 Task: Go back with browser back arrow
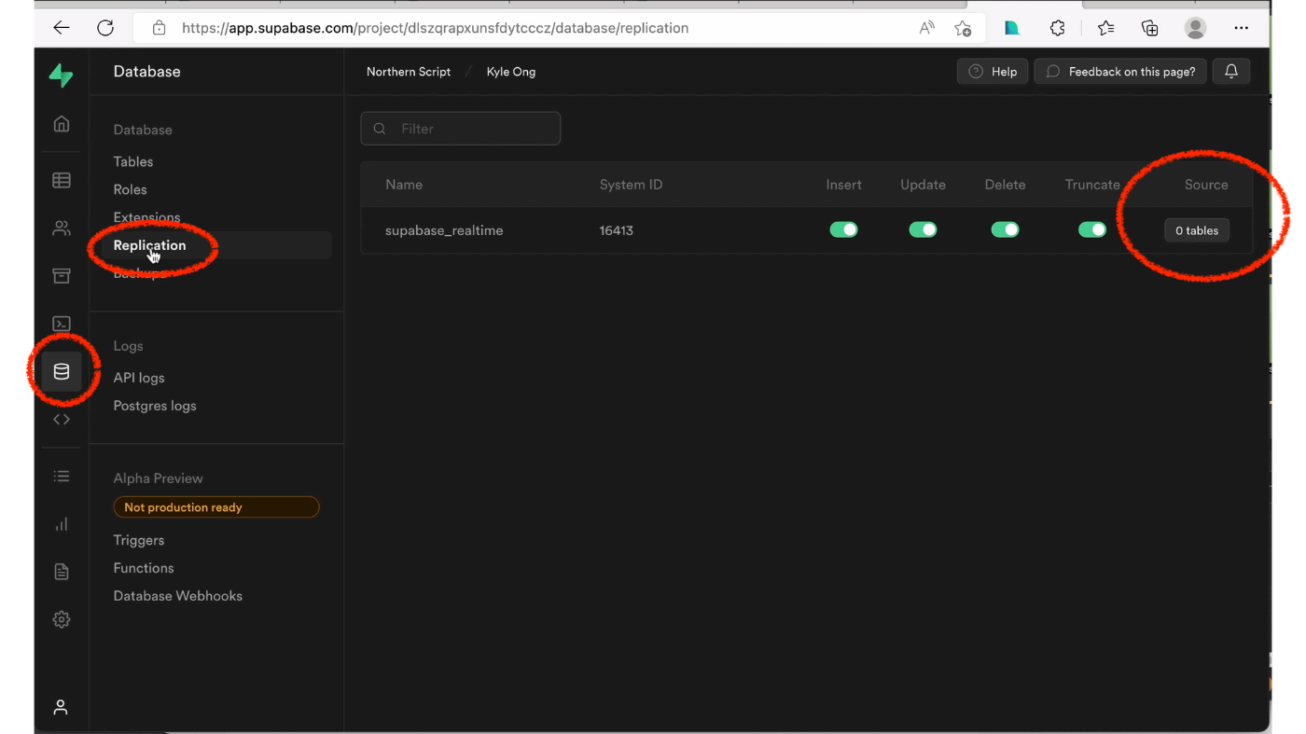(x=62, y=28)
